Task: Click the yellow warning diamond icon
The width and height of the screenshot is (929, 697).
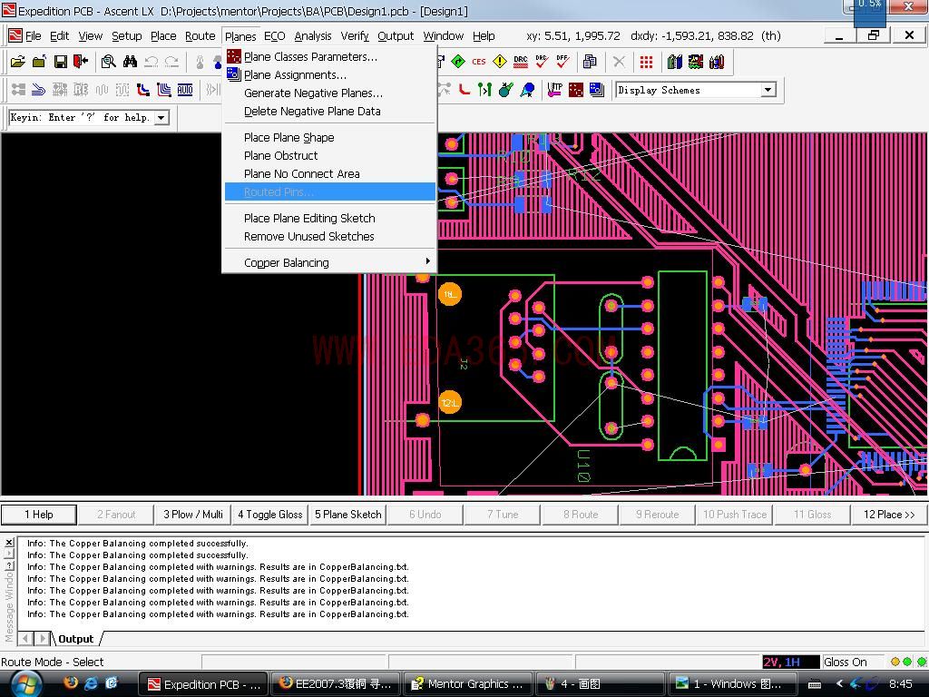Action: pos(499,62)
